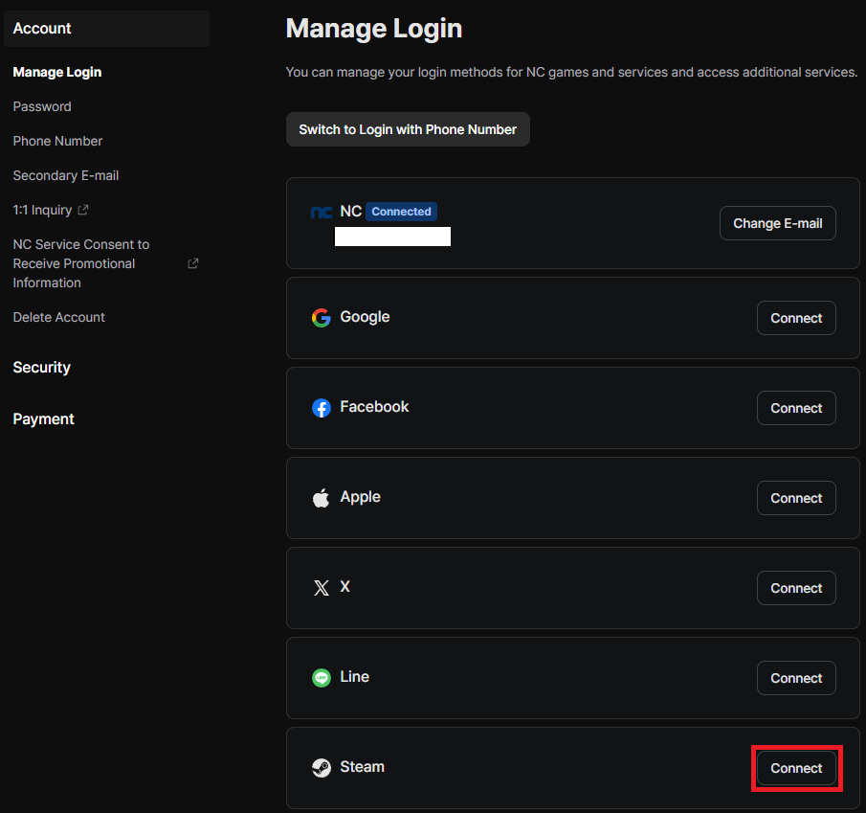Viewport: 866px width, 813px height.
Task: Click the Connected badge next to NC
Action: point(401,212)
